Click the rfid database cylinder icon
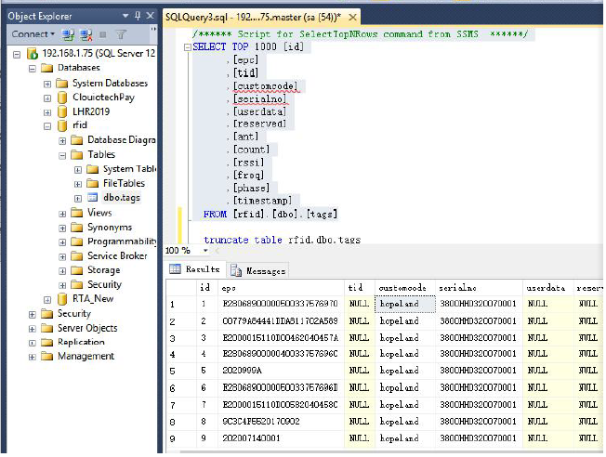This screenshot has width=606, height=457. 62,125
